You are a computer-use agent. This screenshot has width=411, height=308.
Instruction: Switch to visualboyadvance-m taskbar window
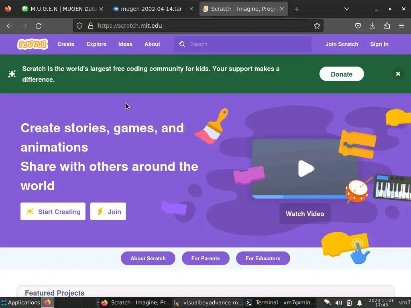208,302
